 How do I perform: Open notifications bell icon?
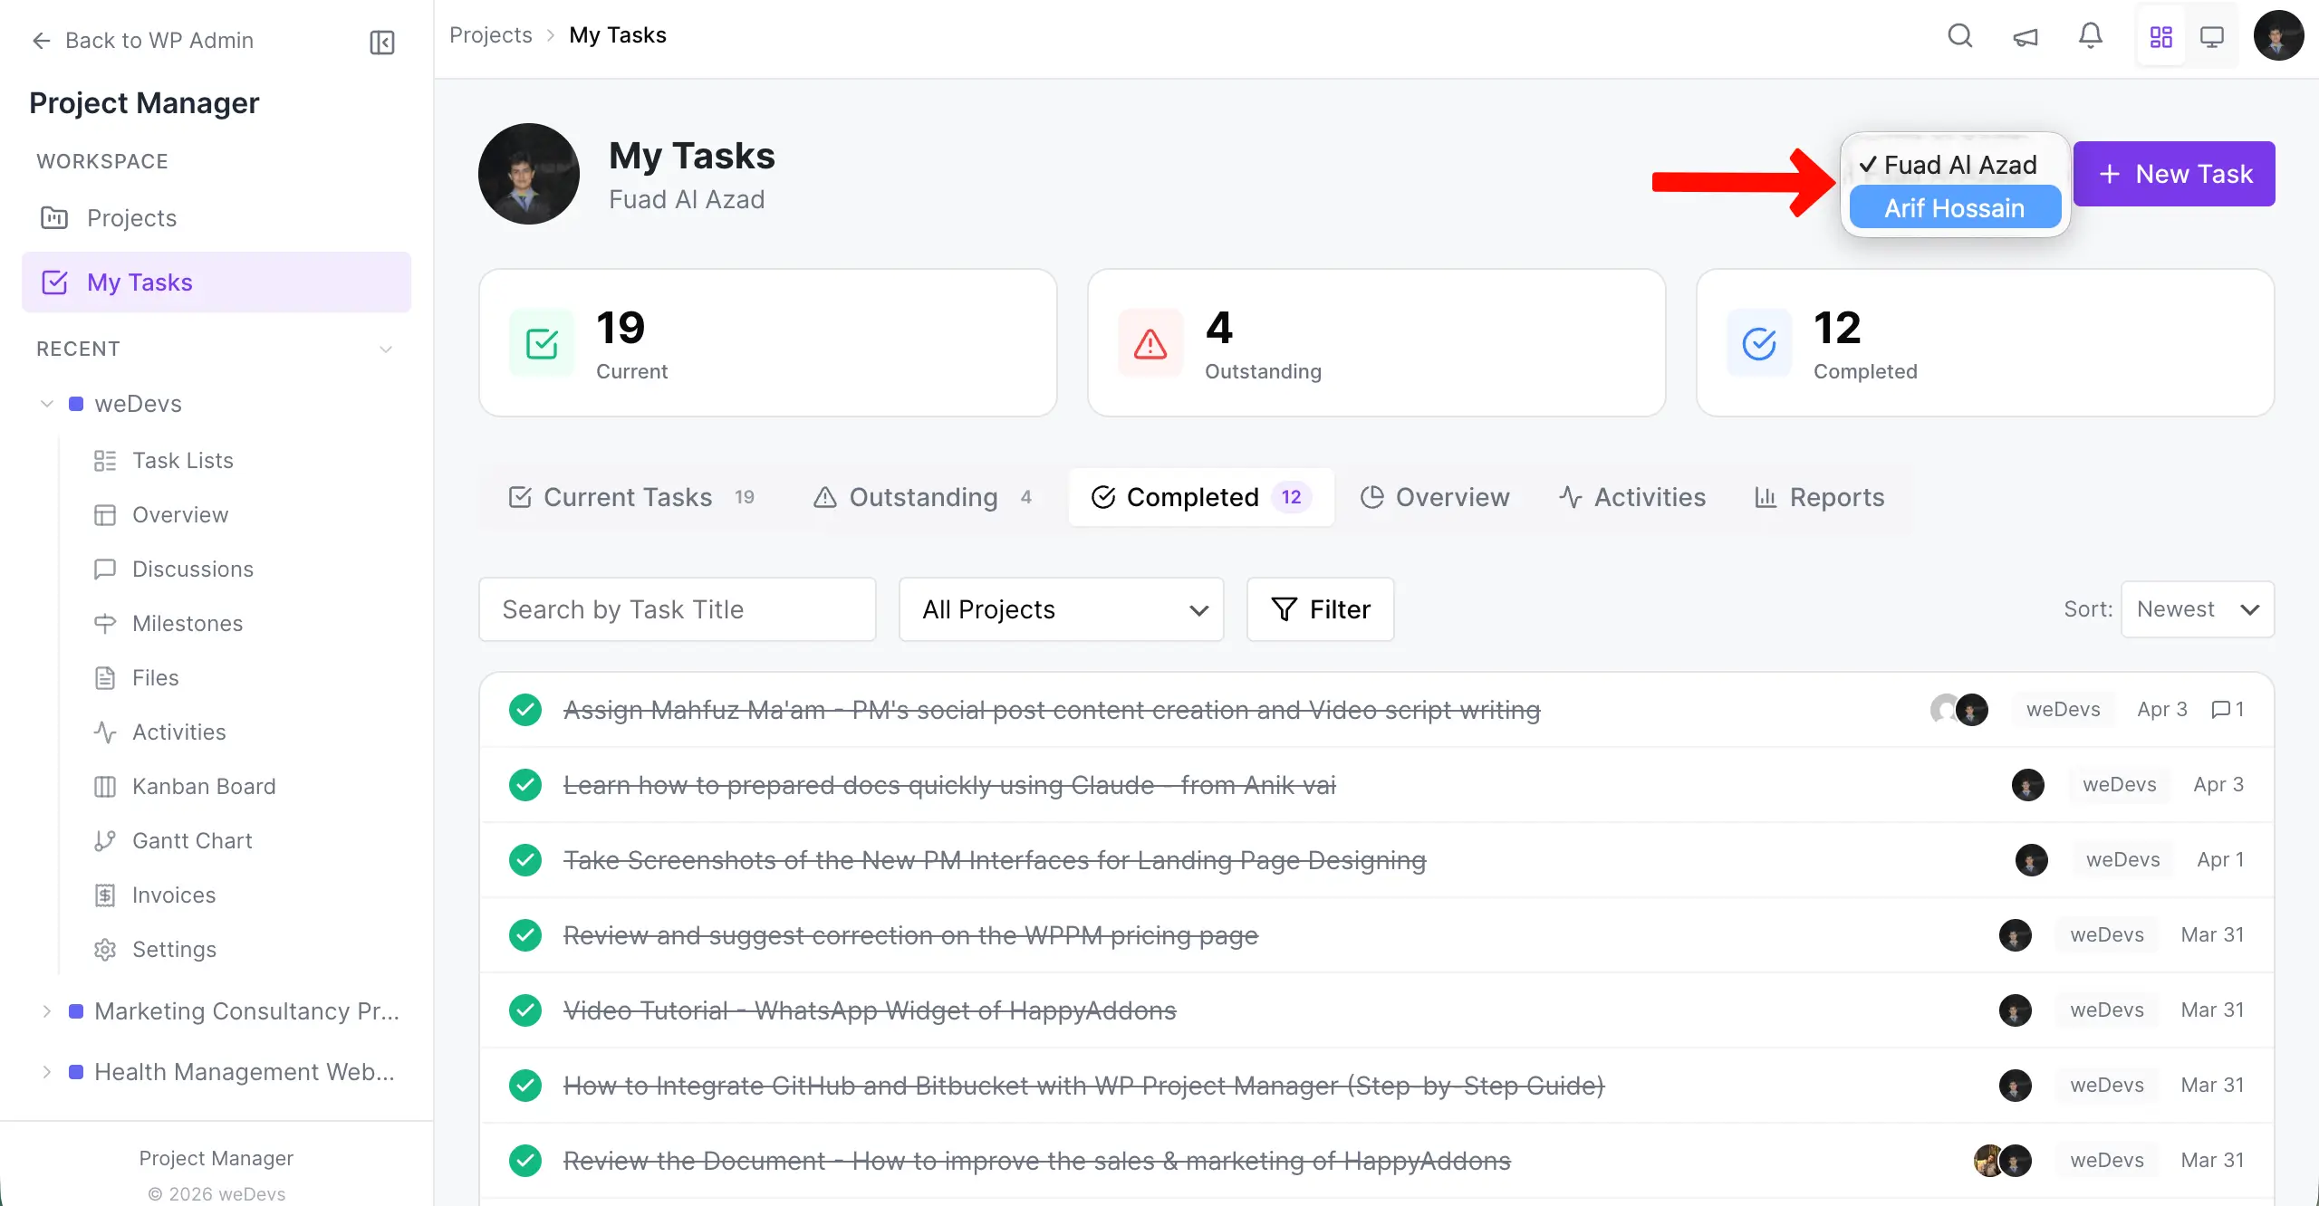[x=2090, y=35]
